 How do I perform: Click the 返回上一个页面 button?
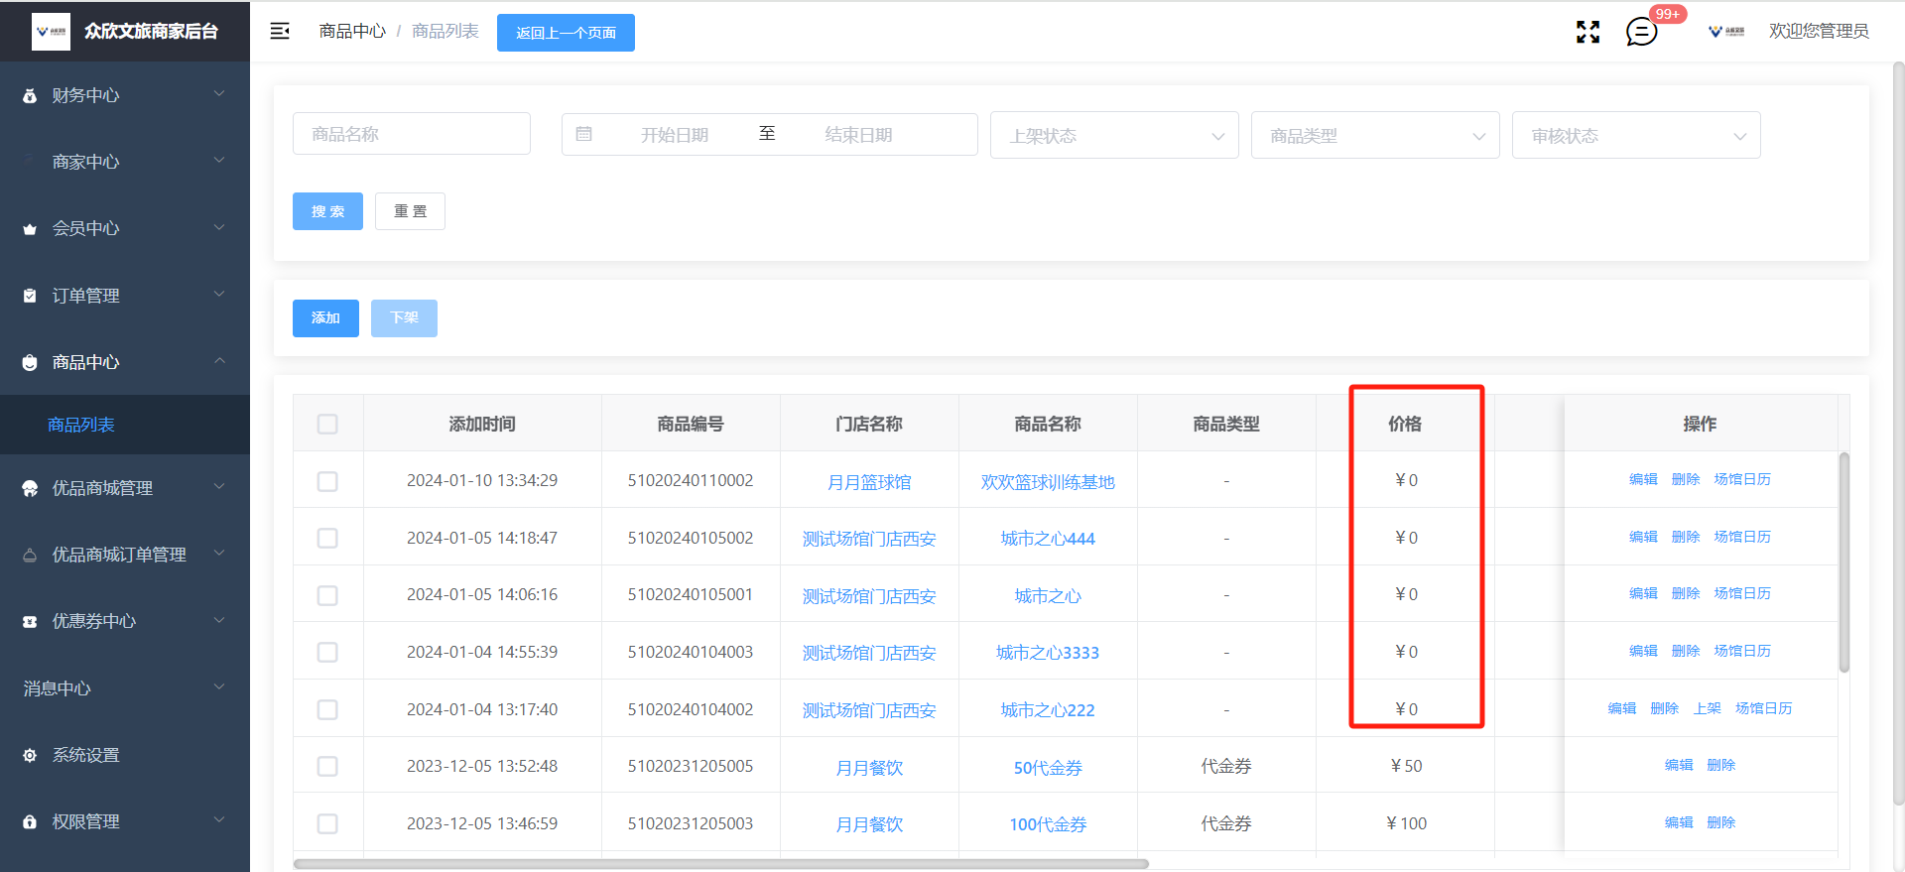click(566, 33)
